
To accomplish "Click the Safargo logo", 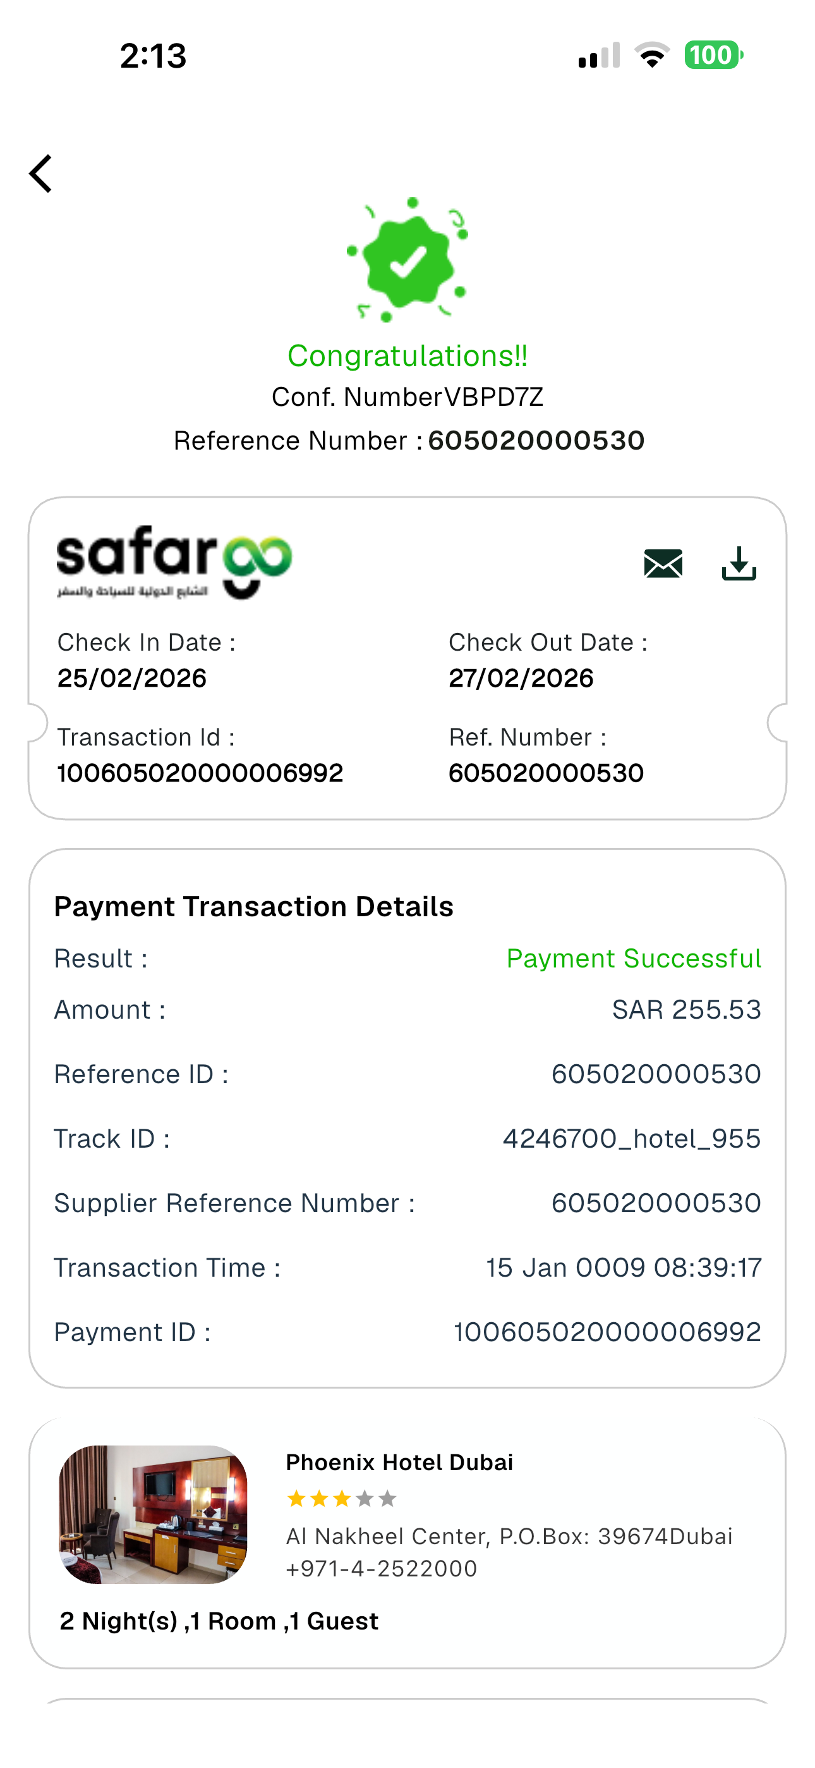I will pyautogui.click(x=174, y=562).
